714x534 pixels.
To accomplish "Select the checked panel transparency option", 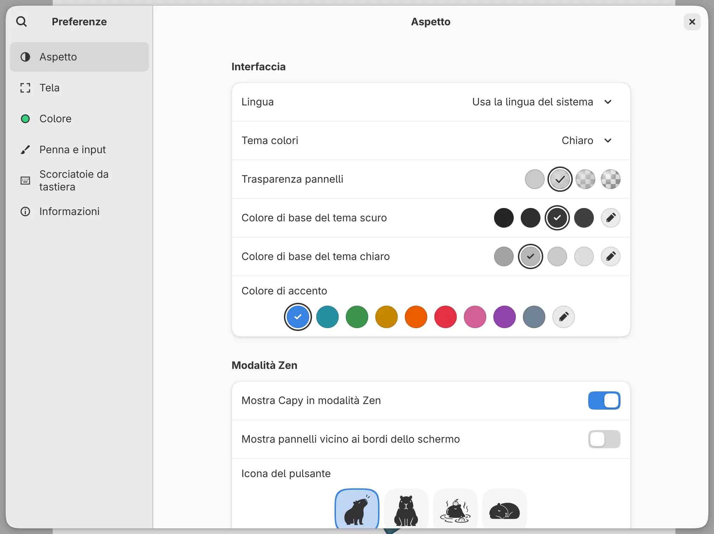I will 560,179.
